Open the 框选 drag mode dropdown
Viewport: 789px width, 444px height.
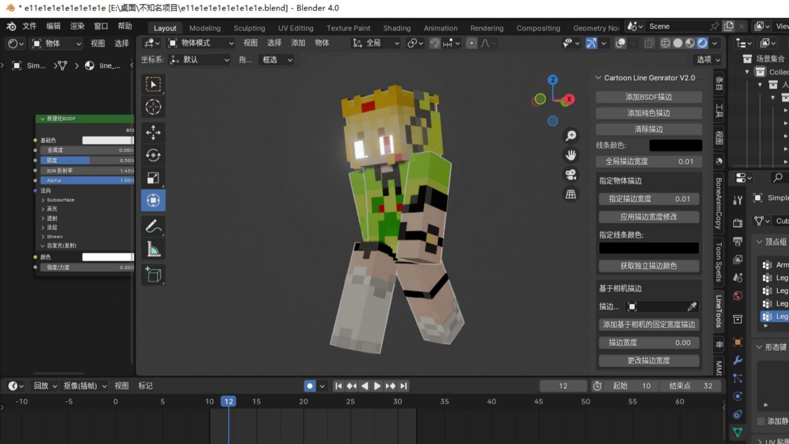pos(276,60)
